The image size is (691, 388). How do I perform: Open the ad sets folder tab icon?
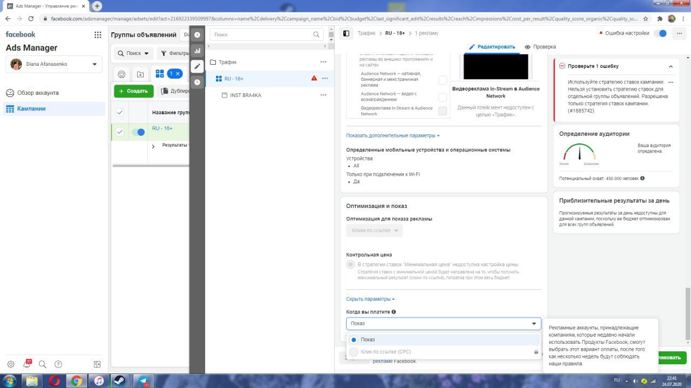pos(140,74)
